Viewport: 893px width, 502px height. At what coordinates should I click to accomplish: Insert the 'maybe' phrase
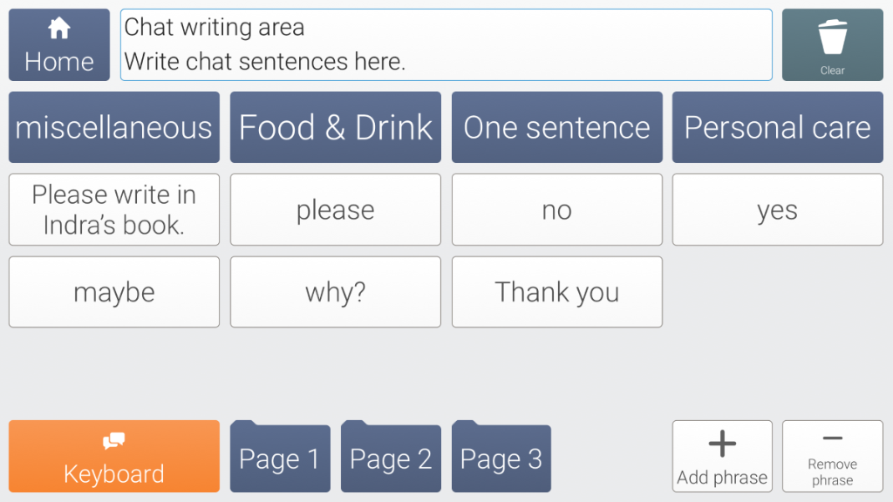point(114,292)
